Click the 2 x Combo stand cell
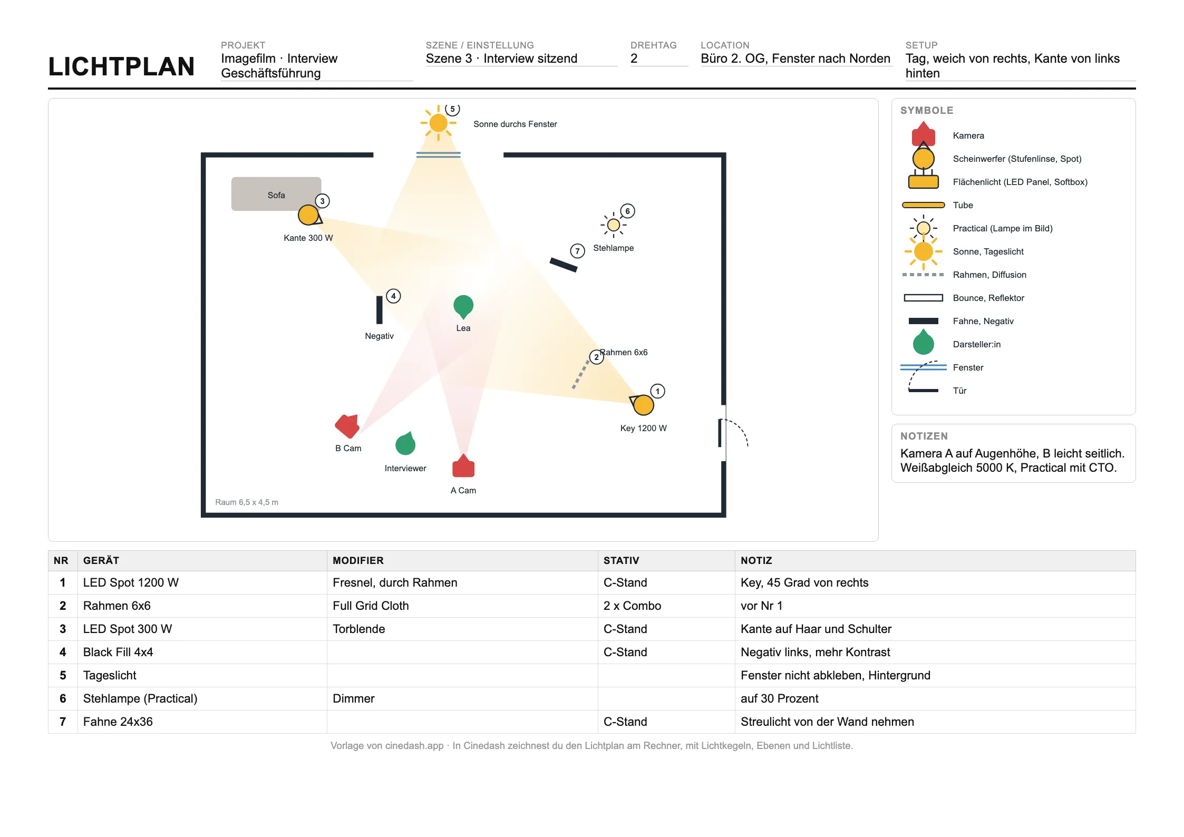Image resolution: width=1184 pixels, height=837 pixels. [x=666, y=606]
